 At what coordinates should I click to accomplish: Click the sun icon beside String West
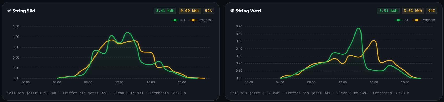tap(232, 11)
